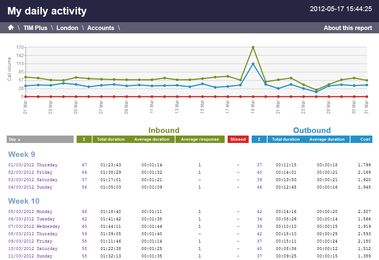Open the 05/03/2012 Monday entry
This screenshot has width=379, height=260.
click(x=30, y=211)
